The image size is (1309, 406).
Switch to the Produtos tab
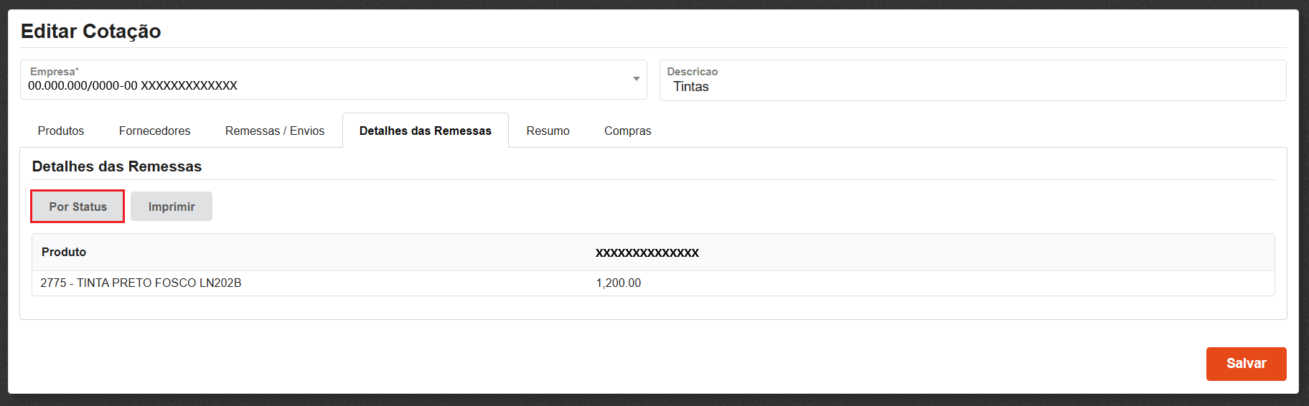coord(61,131)
